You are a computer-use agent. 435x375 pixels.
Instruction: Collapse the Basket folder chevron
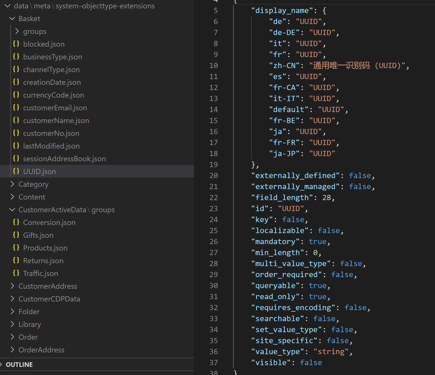pyautogui.click(x=12, y=19)
